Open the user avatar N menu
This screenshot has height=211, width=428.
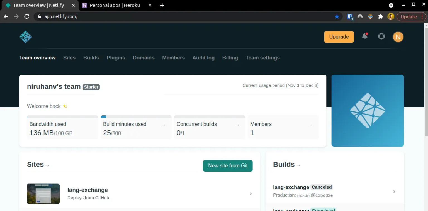click(x=398, y=37)
